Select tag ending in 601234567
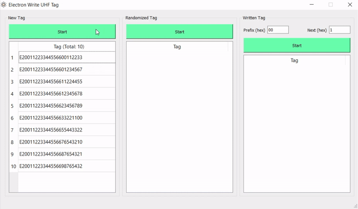This screenshot has width=358, height=209. pyautogui.click(x=67, y=70)
